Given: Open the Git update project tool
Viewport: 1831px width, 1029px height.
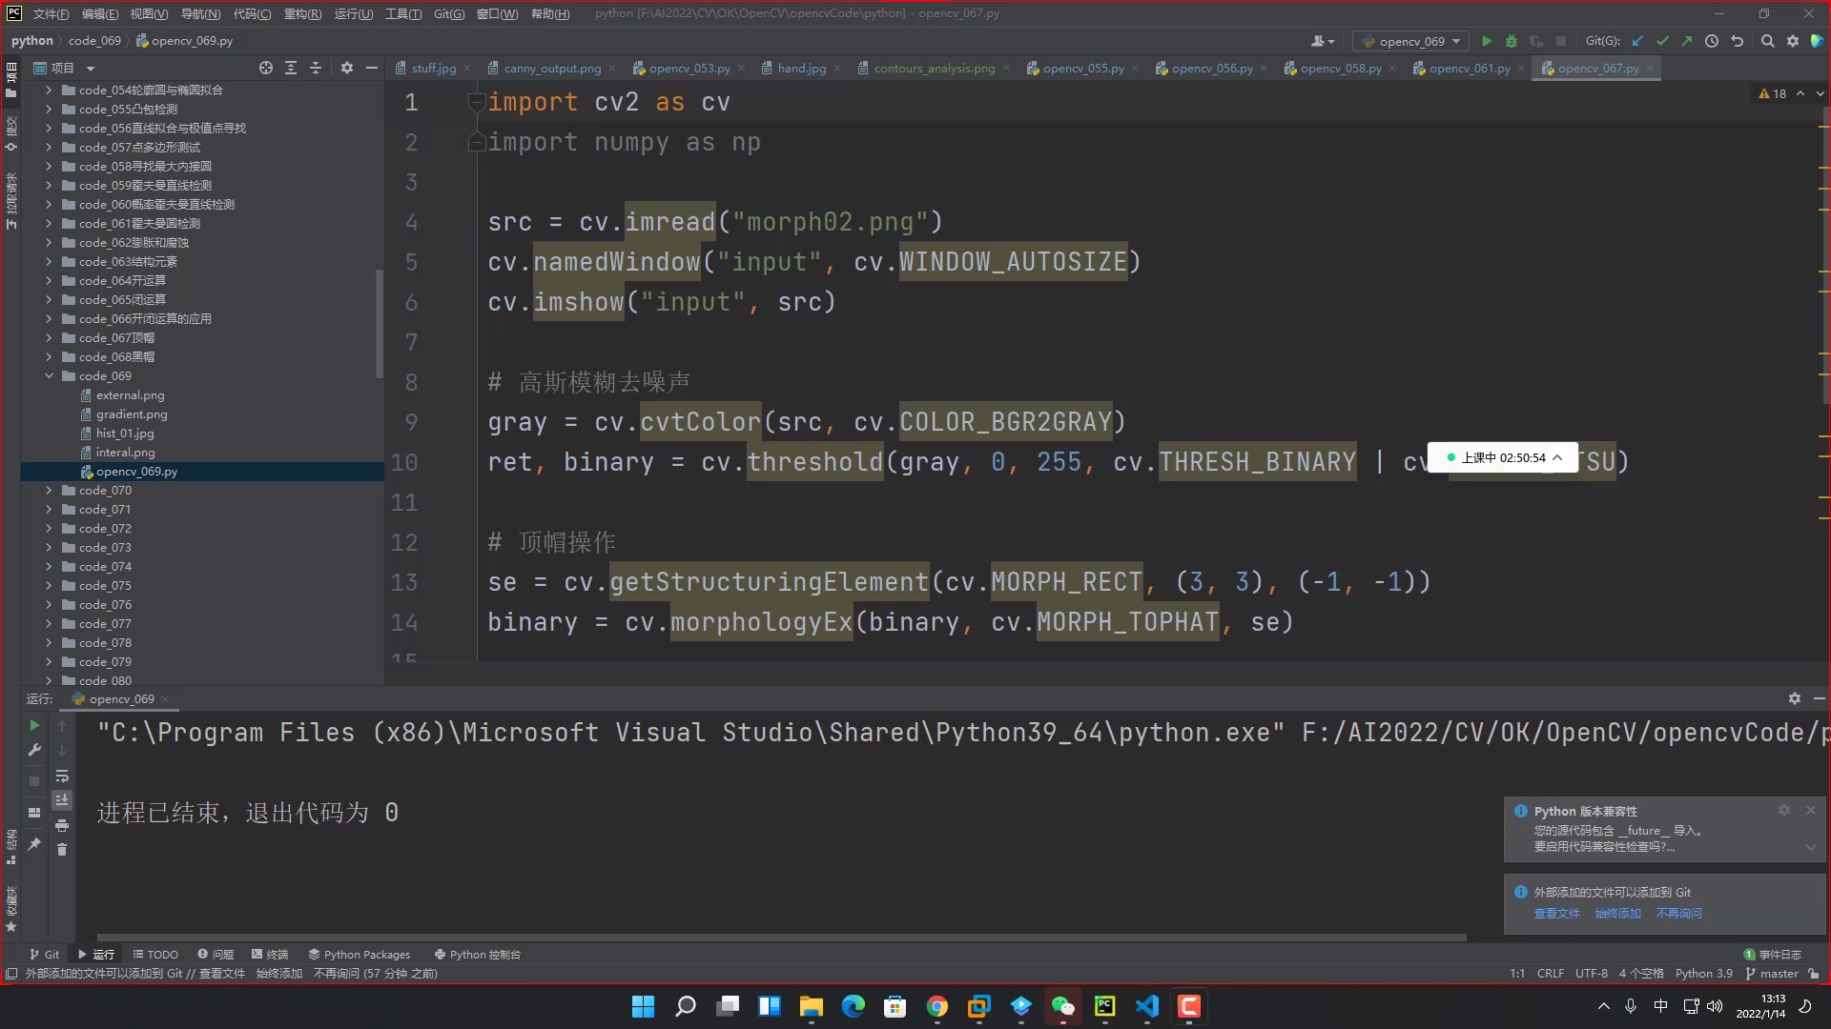Looking at the screenshot, I should point(1637,41).
